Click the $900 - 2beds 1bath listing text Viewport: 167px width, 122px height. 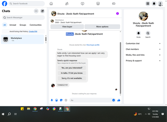[x=68, y=22]
